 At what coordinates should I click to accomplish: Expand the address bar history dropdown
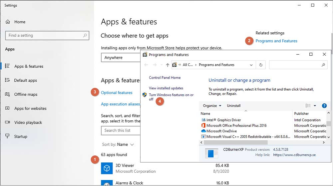pos(251,65)
